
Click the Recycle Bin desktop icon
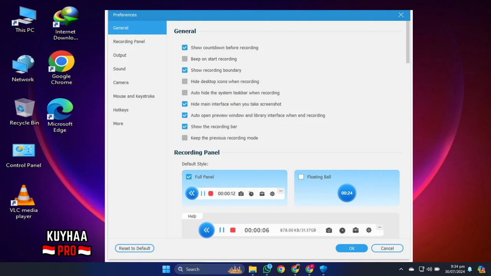(25, 112)
